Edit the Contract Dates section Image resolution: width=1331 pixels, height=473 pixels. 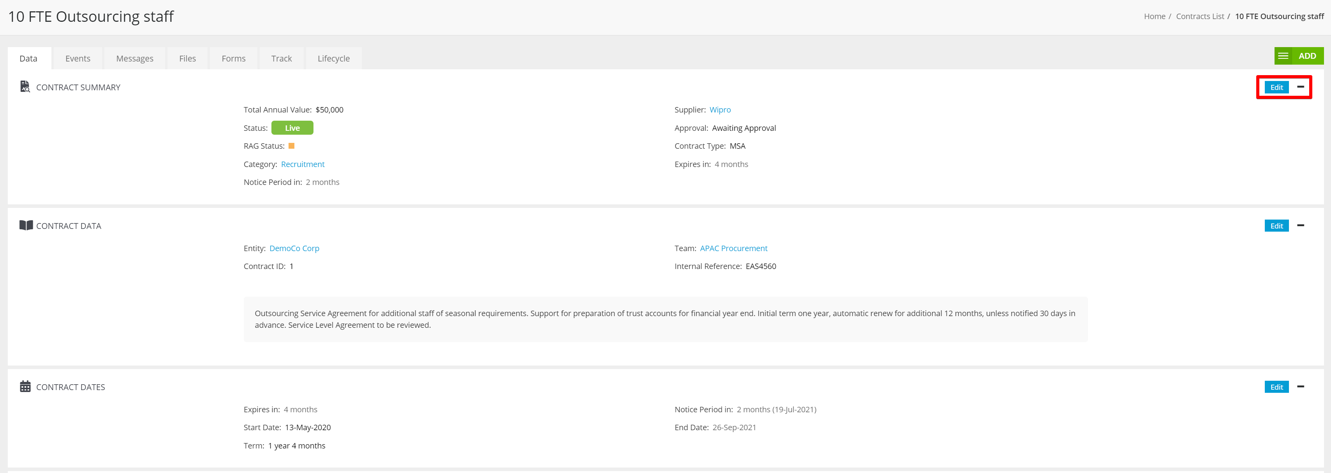click(1277, 387)
